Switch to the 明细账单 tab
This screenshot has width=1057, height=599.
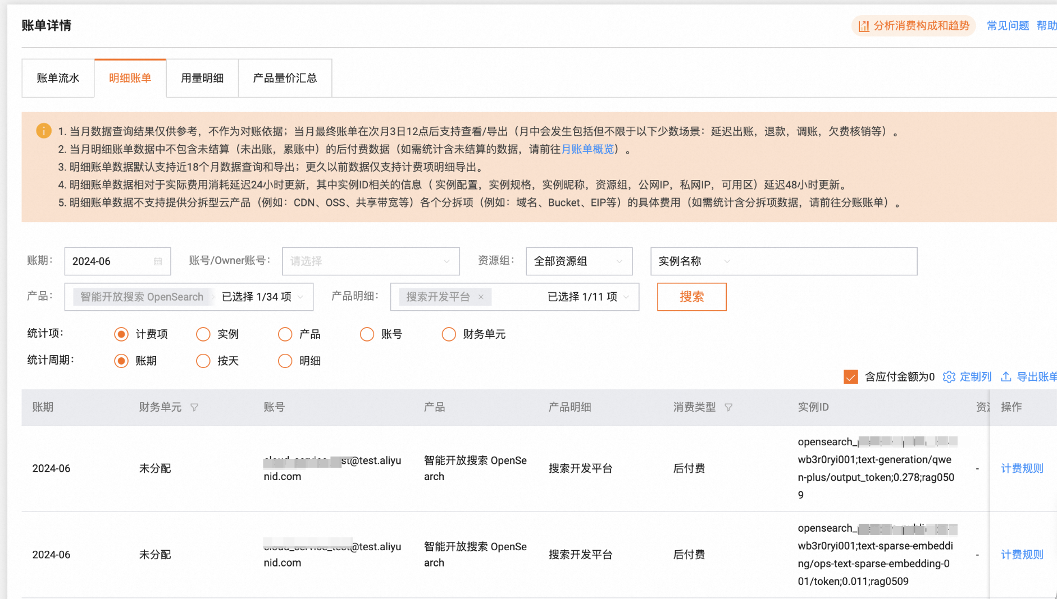[130, 78]
